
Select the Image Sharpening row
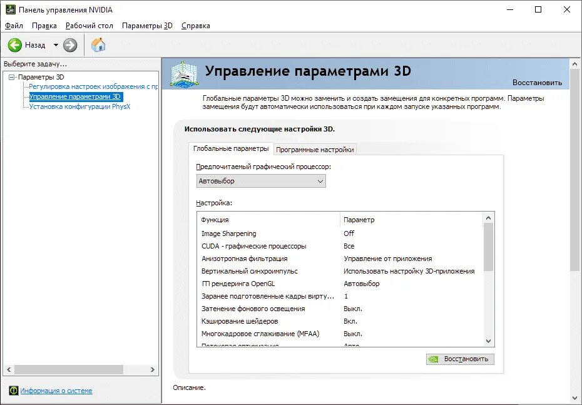coord(340,233)
